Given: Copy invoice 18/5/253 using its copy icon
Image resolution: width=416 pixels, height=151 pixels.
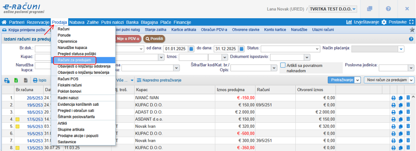Looking at the screenshot, I should (401, 112).
